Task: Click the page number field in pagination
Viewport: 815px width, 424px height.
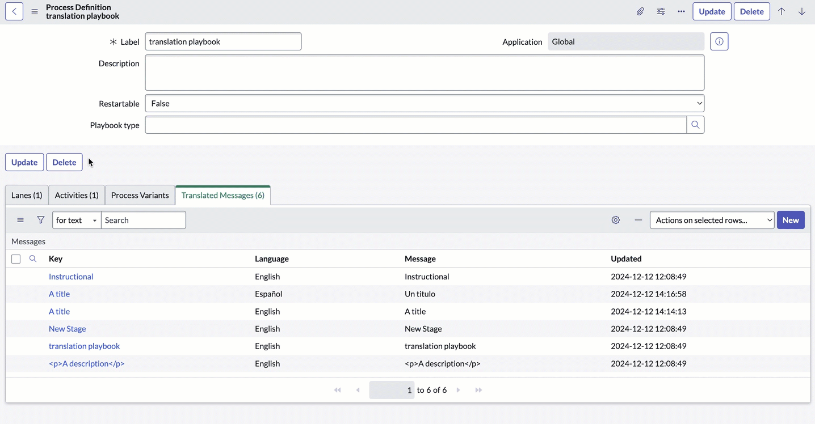Action: tap(392, 390)
